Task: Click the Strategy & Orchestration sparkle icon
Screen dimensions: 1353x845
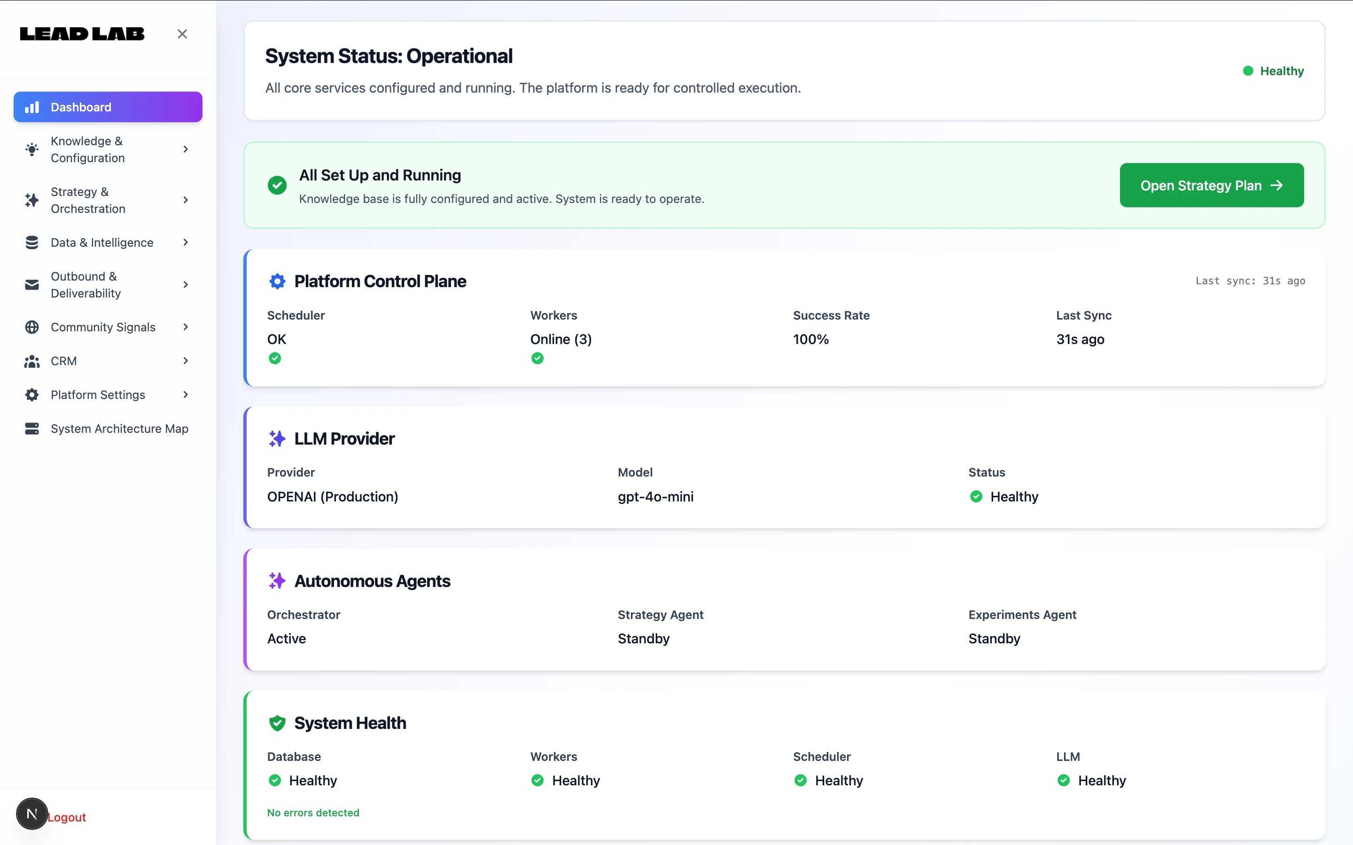Action: click(32, 200)
